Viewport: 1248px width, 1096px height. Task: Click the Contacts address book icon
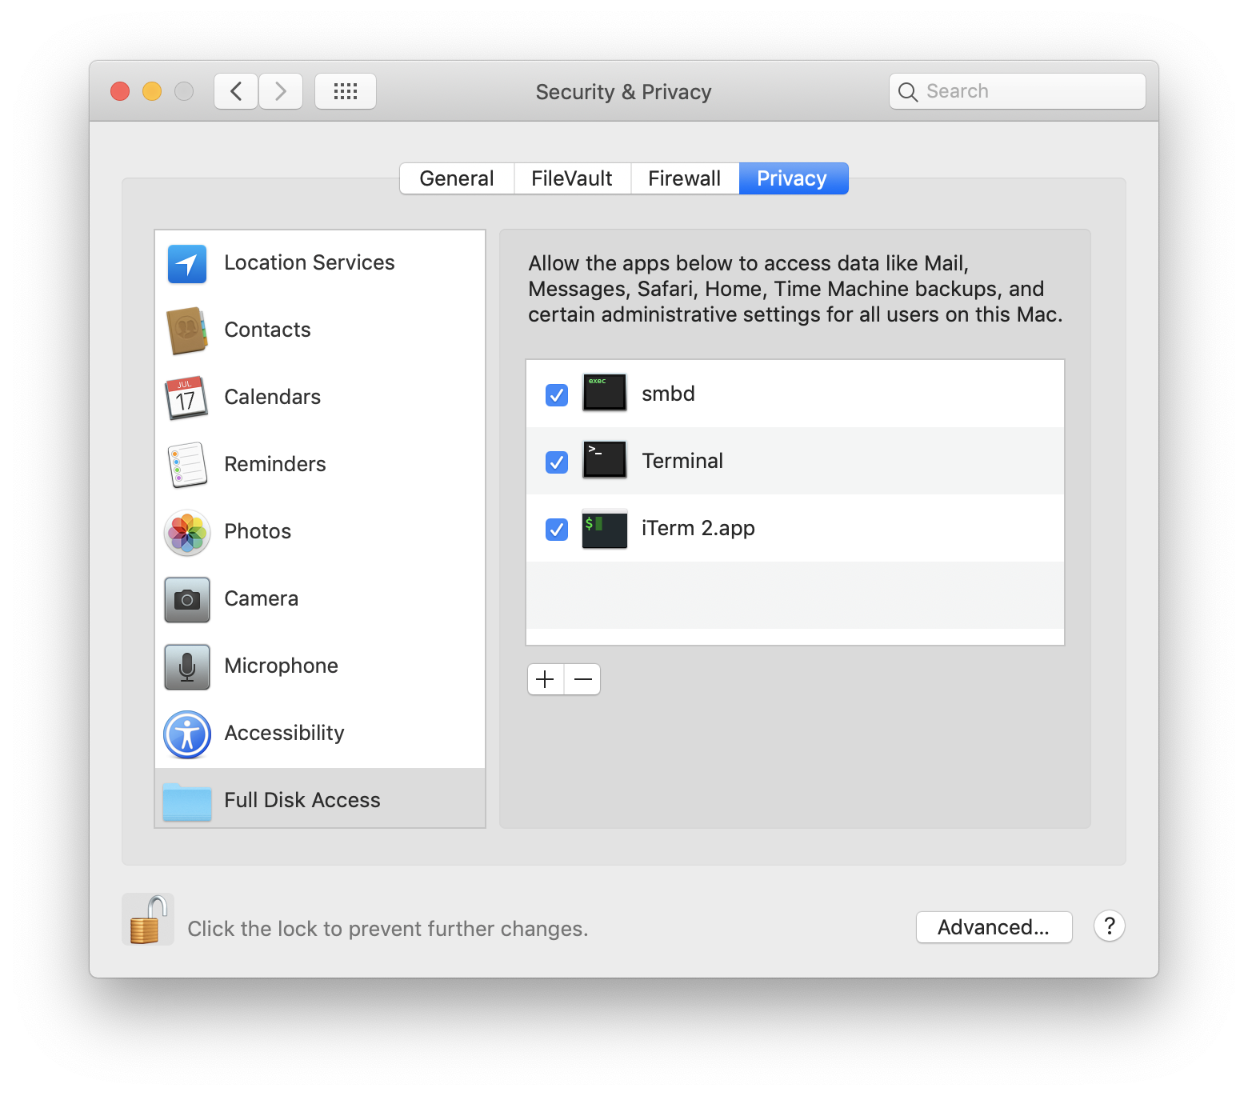coord(187,330)
